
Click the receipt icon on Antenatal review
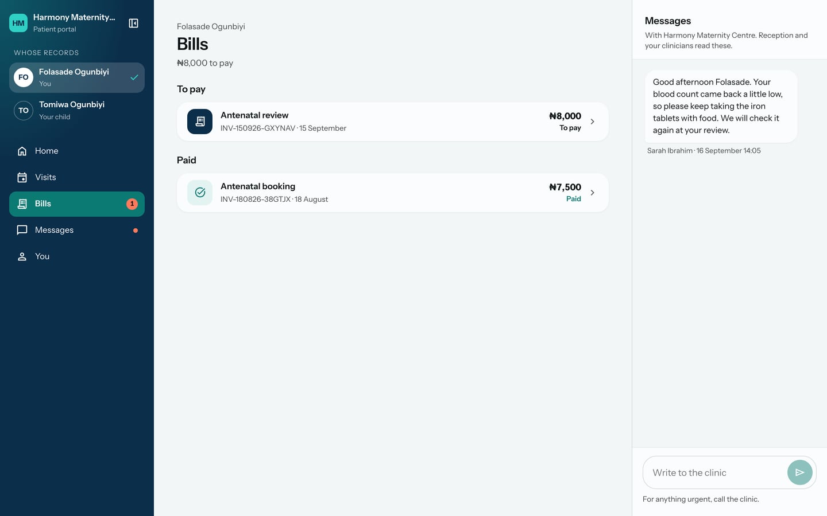point(200,122)
